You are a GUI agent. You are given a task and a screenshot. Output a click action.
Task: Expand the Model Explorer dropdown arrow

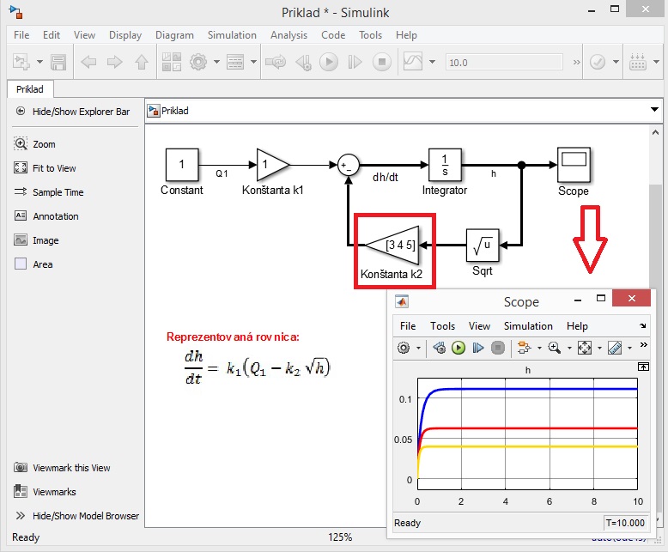point(253,62)
